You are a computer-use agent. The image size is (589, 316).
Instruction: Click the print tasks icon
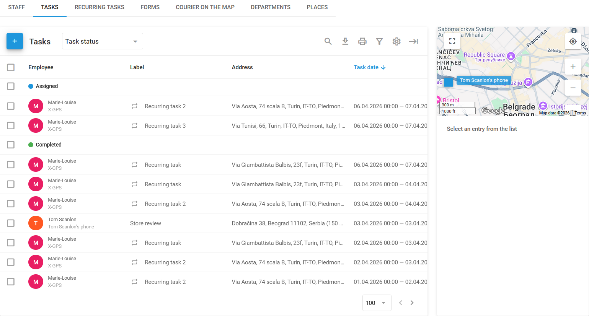pyautogui.click(x=362, y=41)
